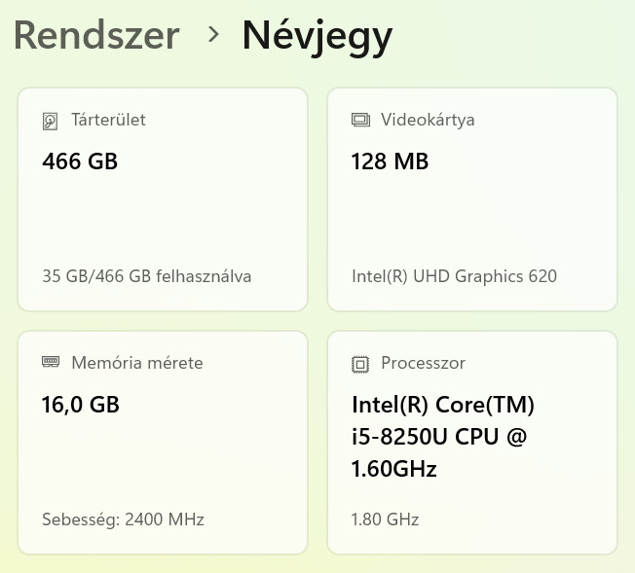Click the 35 GB/466 GB felhasználva text
Image resolution: width=635 pixels, height=573 pixels.
147,276
